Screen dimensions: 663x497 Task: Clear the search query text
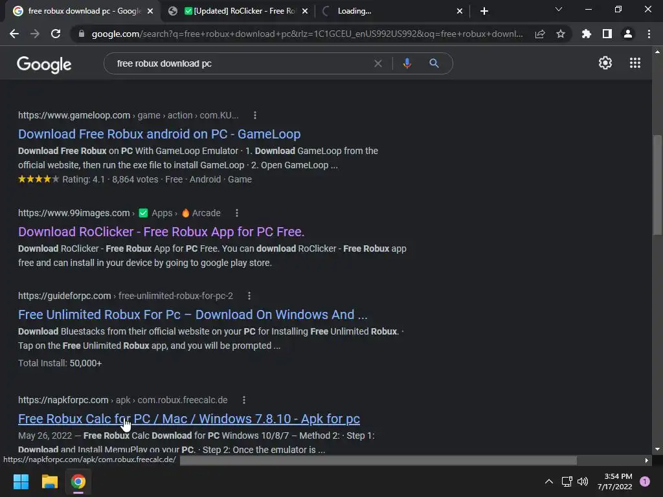pyautogui.click(x=377, y=63)
